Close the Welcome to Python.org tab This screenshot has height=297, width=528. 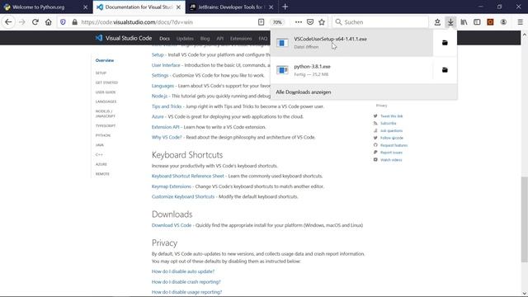click(85, 7)
